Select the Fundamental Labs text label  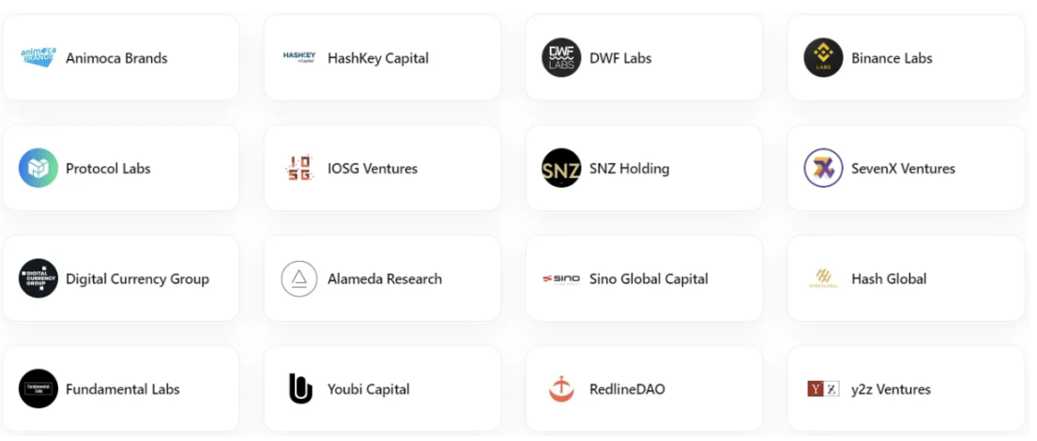(123, 389)
